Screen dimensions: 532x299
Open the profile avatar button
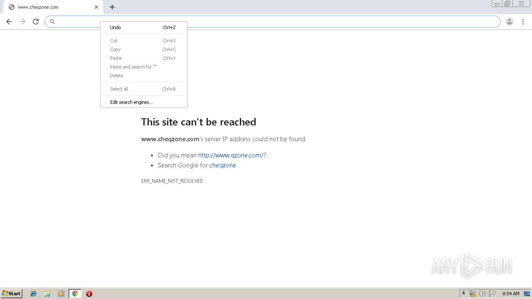510,22
